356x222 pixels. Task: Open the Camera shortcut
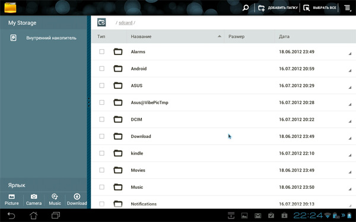[34, 200]
